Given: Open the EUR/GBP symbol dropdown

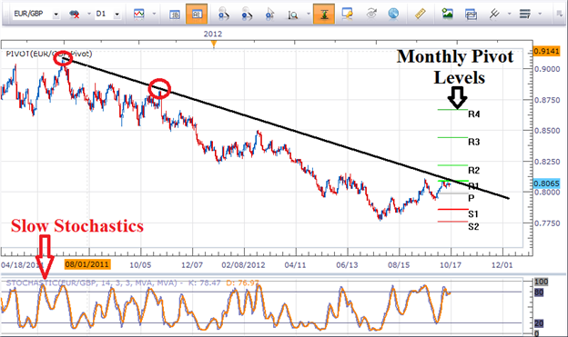Looking at the screenshot, I should [56, 15].
